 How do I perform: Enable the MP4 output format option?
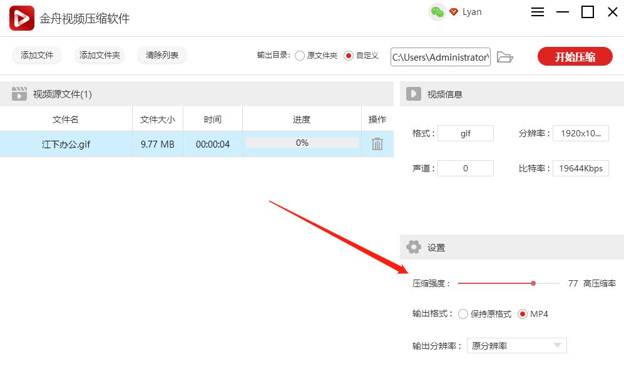point(522,314)
